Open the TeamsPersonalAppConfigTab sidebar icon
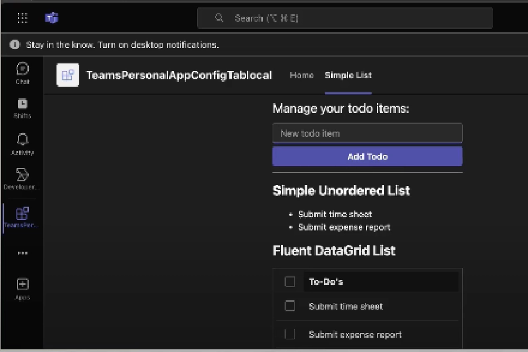Viewport: 528px width, 352px height. coord(22,215)
